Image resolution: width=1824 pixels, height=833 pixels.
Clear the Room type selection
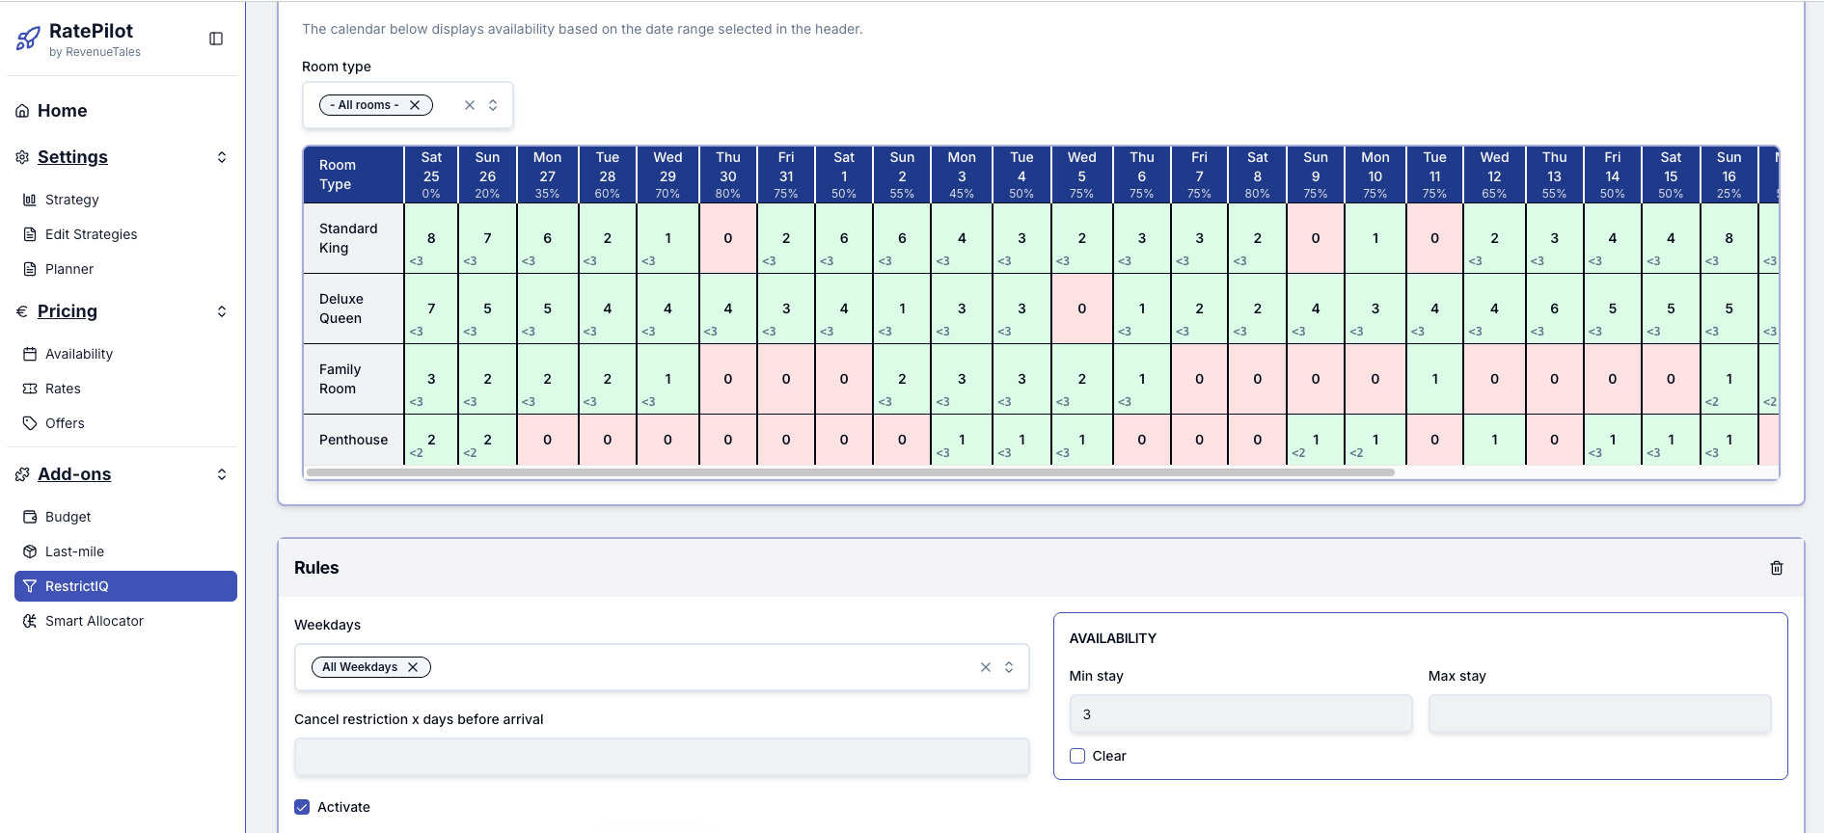[x=470, y=105]
